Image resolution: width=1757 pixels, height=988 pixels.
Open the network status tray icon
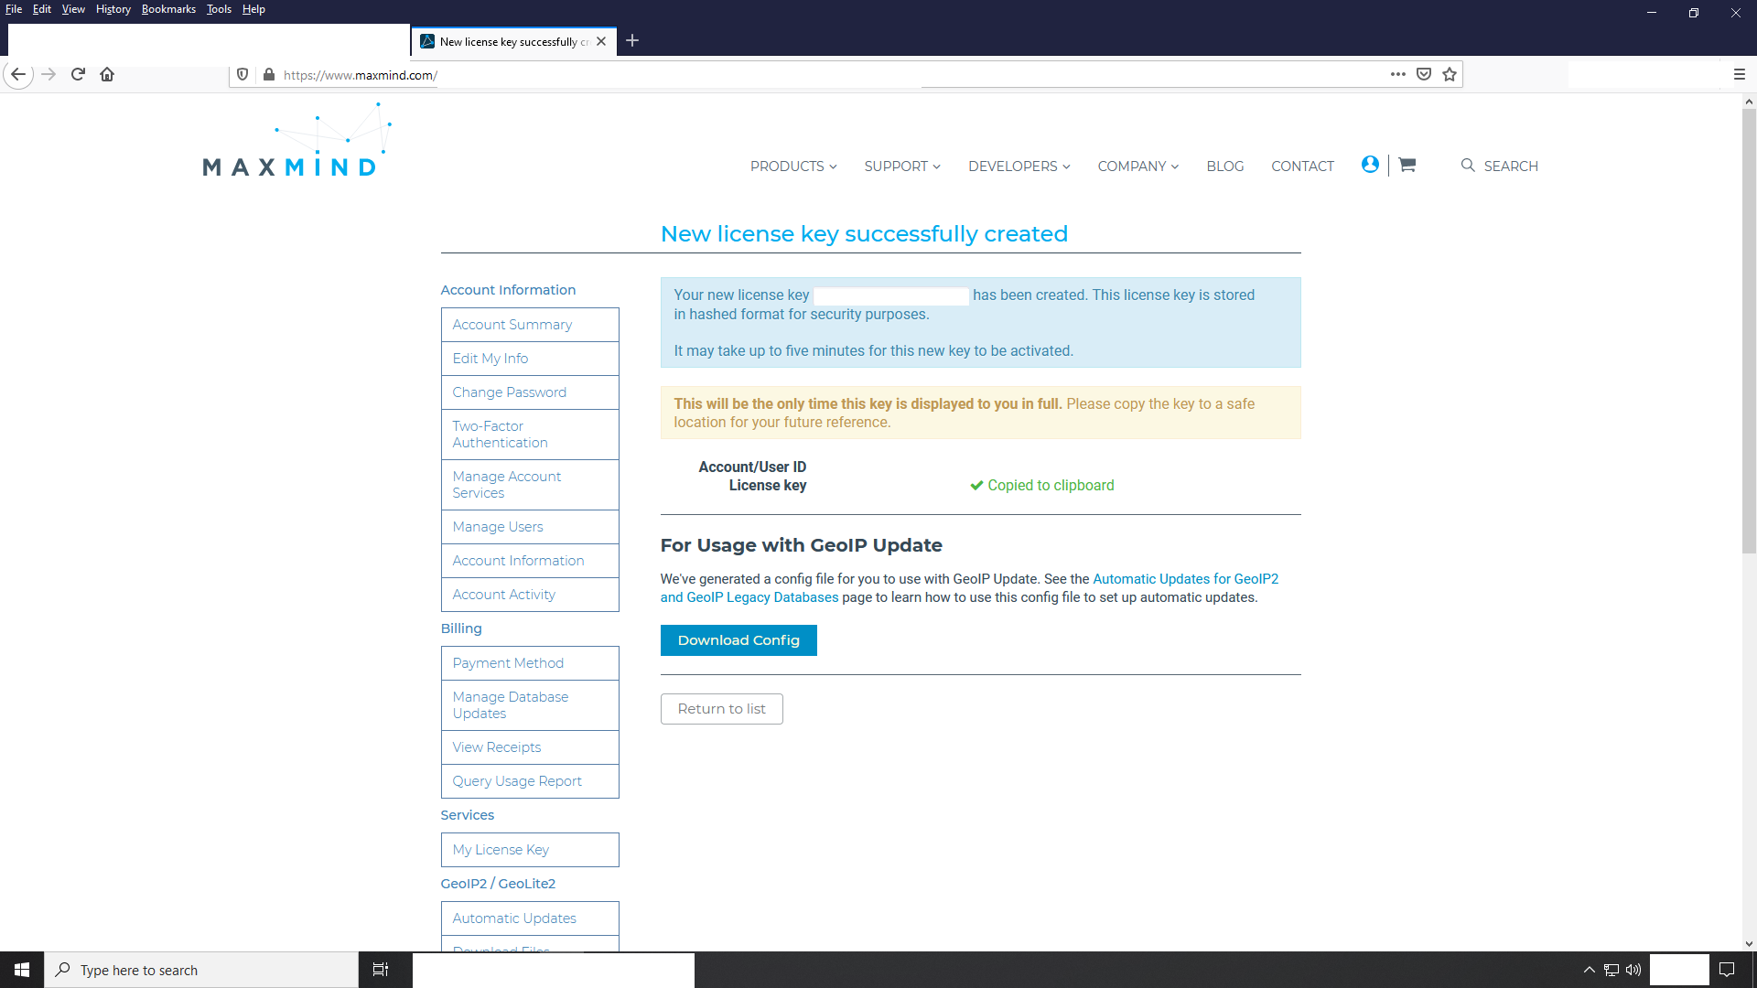(x=1611, y=970)
